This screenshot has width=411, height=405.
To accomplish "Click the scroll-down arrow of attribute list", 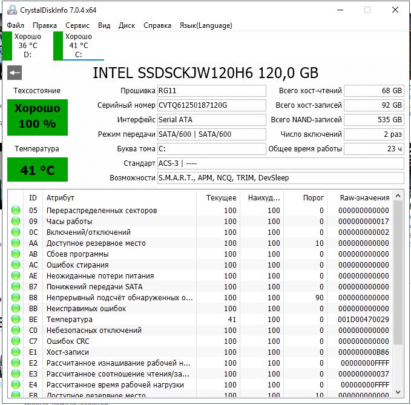I will pyautogui.click(x=398, y=392).
